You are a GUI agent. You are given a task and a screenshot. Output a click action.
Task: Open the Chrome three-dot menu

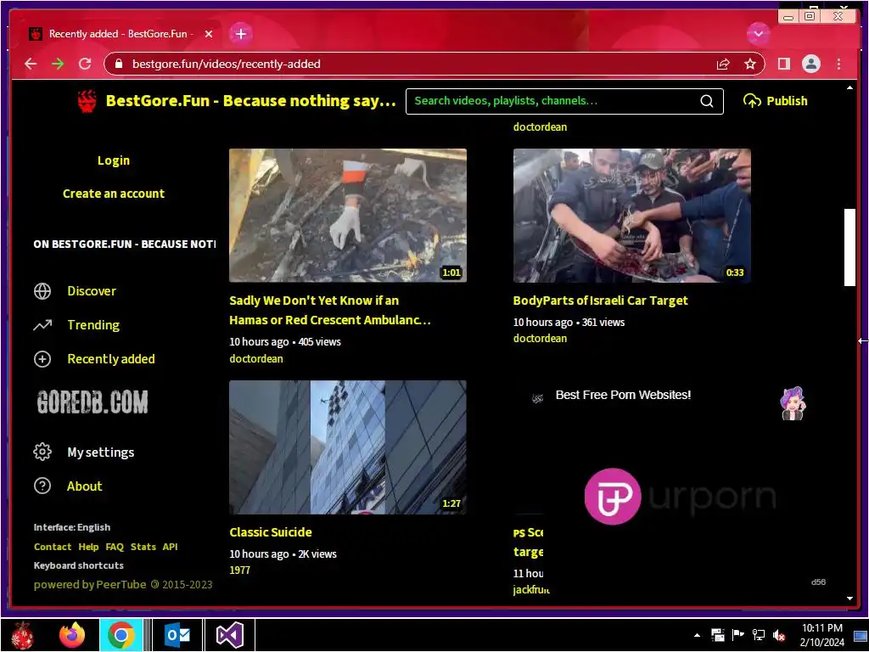(x=838, y=64)
